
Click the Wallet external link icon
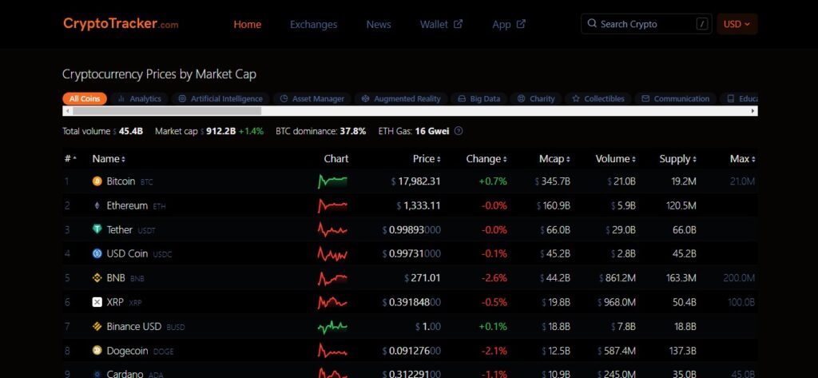click(458, 24)
